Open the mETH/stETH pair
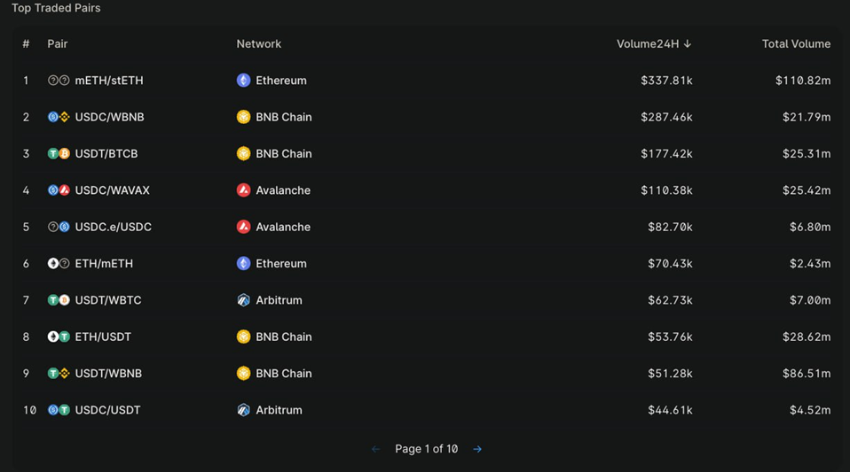Screen dimensions: 850x472 pyautogui.click(x=109, y=81)
